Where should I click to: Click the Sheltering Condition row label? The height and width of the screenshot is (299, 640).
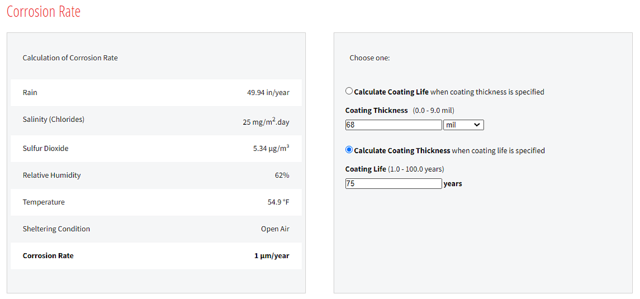point(56,229)
